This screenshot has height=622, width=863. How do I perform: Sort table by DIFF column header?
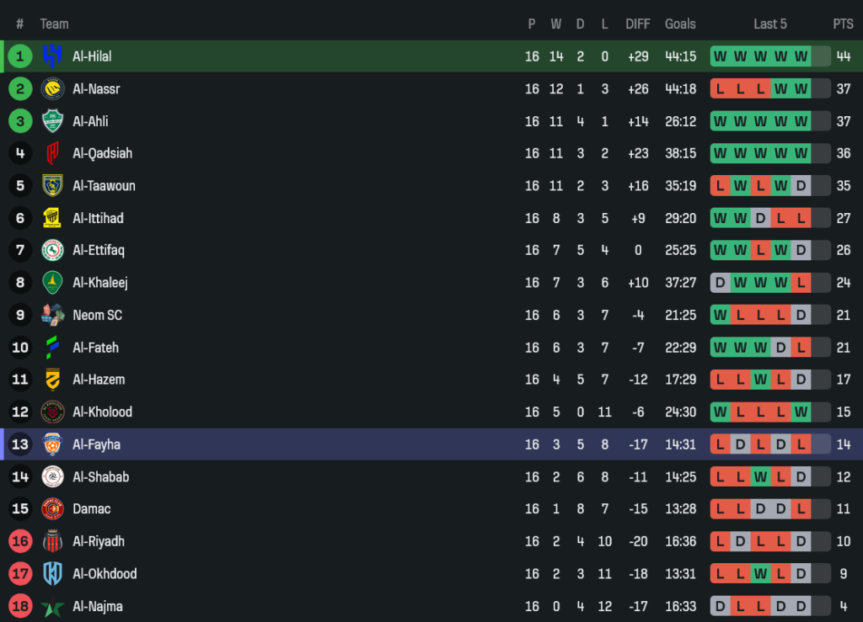(x=638, y=24)
